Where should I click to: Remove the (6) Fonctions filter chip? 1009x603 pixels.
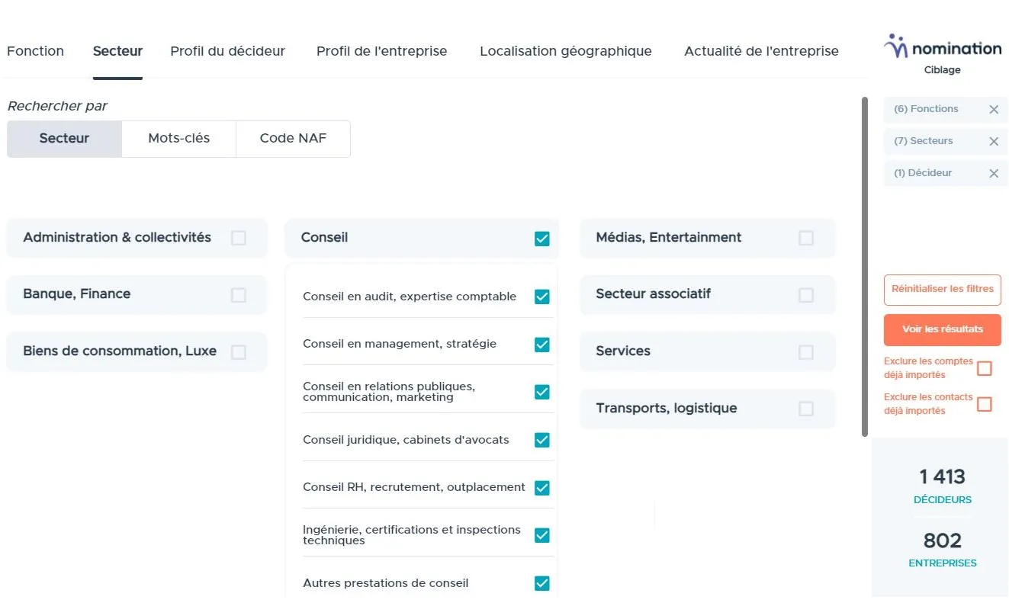(994, 109)
